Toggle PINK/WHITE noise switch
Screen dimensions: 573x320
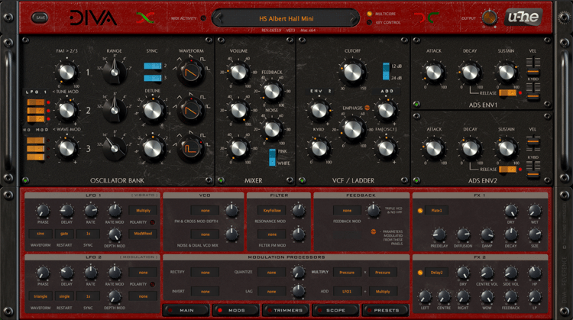[x=272, y=157]
